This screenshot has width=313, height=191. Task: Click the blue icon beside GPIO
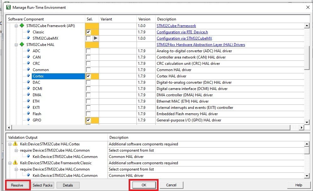(28, 120)
